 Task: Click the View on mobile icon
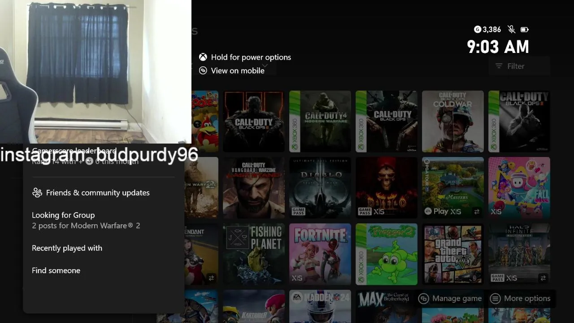tap(203, 70)
